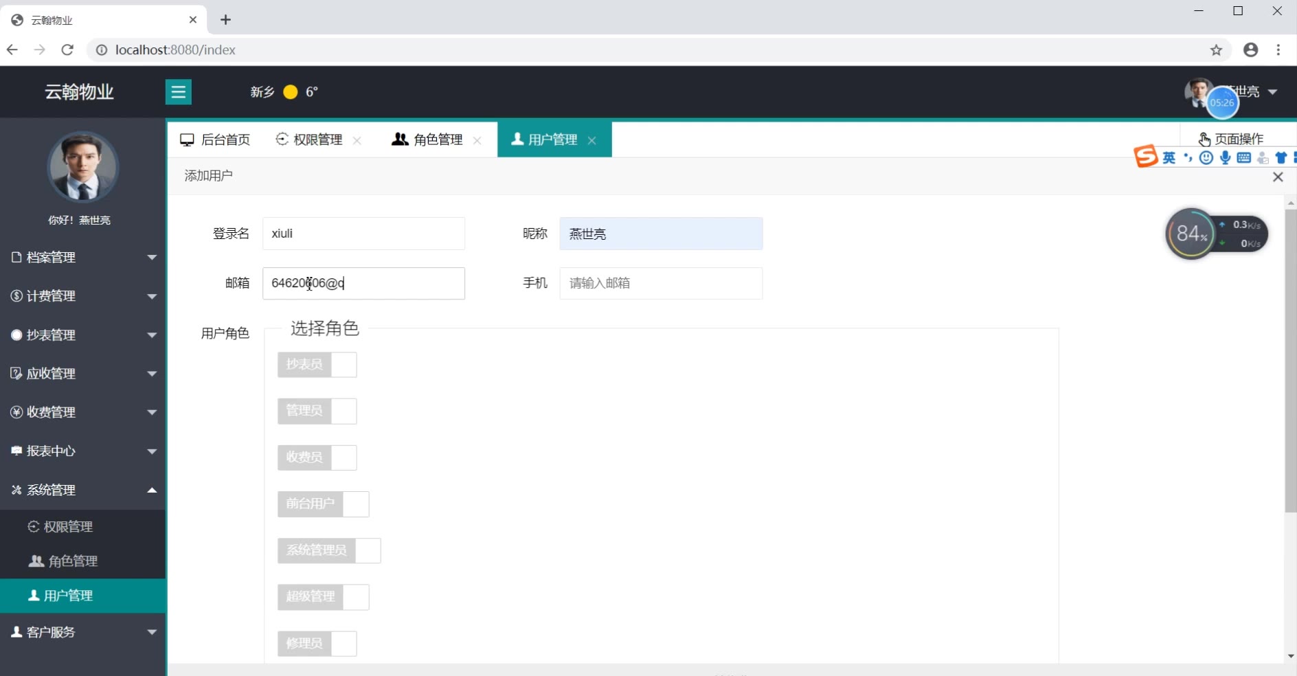Start voice input with the microphone icon
Viewport: 1297px width, 676px height.
pos(1225,158)
